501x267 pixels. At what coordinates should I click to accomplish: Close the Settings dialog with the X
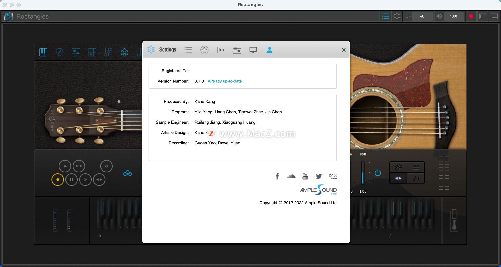coord(344,50)
